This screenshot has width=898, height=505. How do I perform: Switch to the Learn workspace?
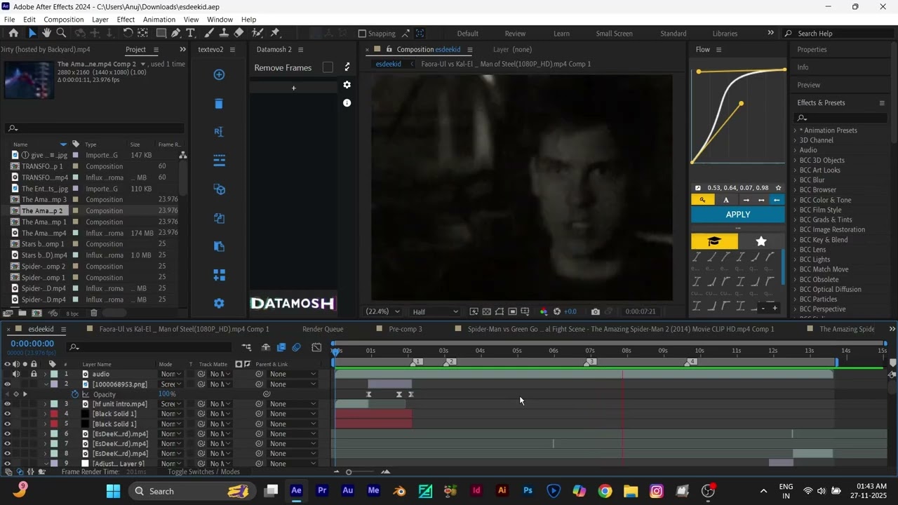coord(561,34)
